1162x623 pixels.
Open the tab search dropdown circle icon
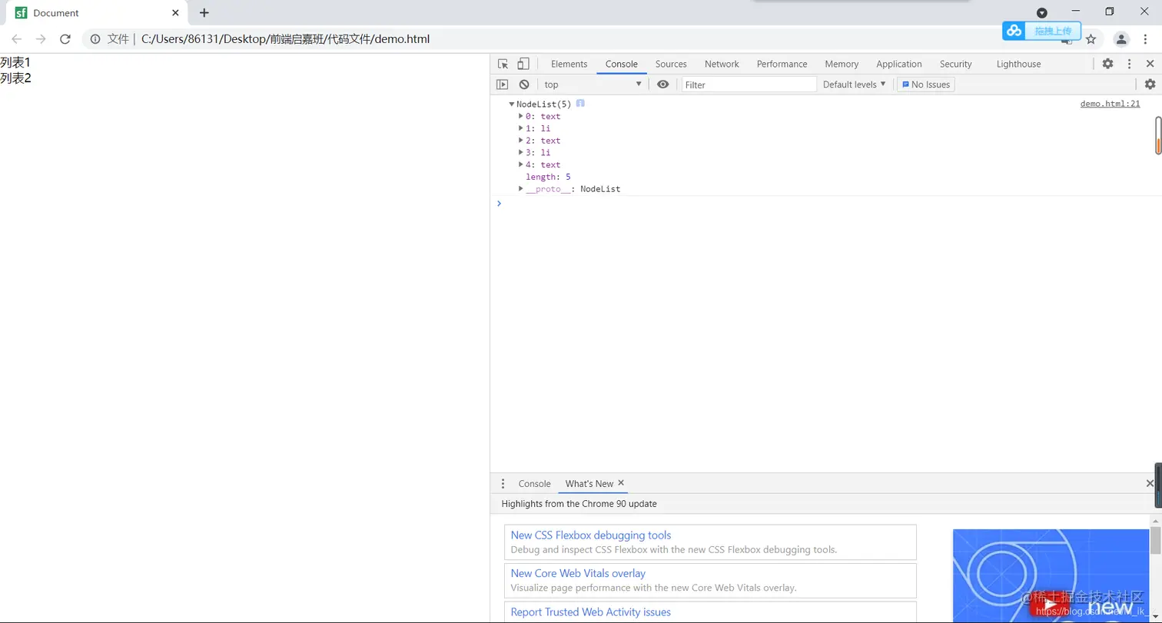pos(1042,12)
